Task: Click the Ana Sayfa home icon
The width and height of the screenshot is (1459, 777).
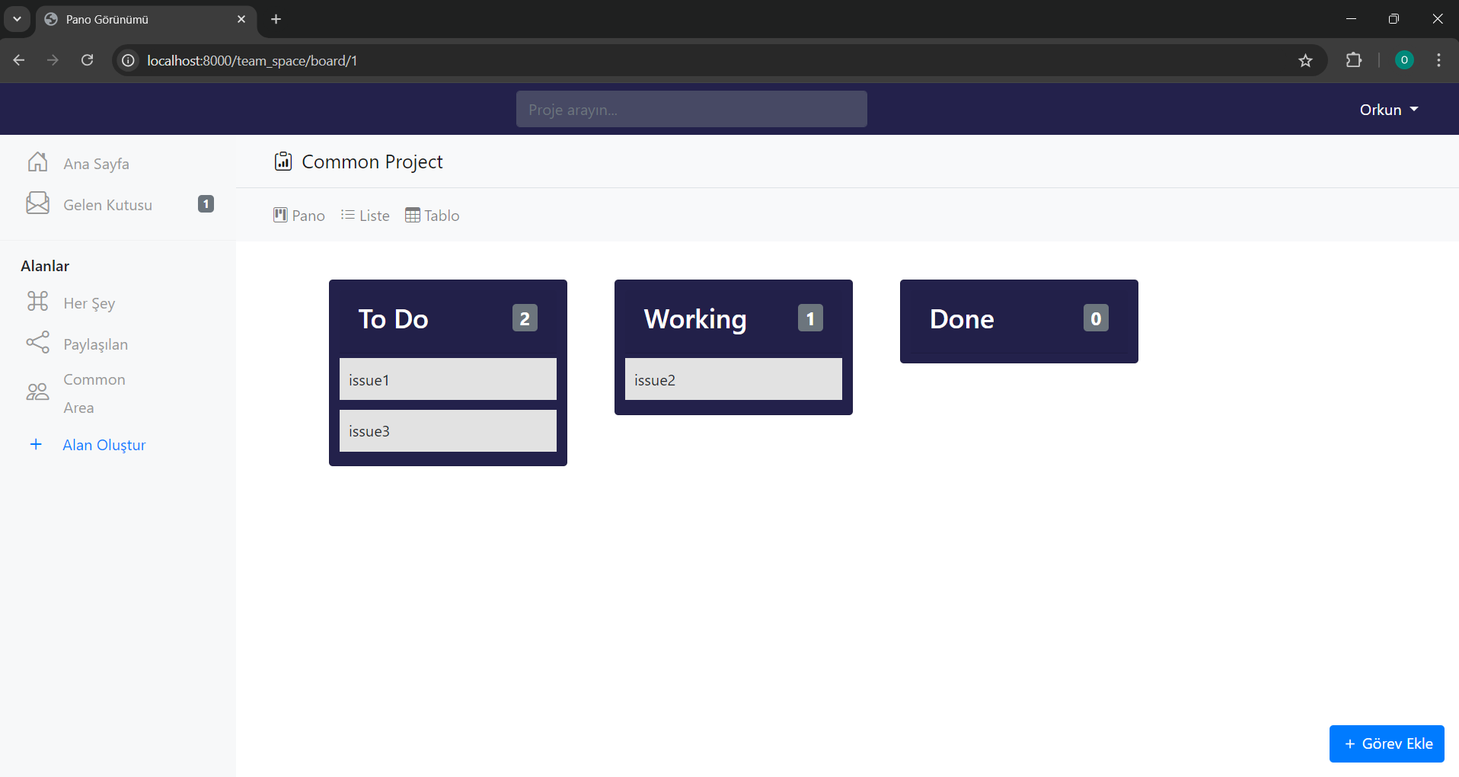Action: click(37, 162)
